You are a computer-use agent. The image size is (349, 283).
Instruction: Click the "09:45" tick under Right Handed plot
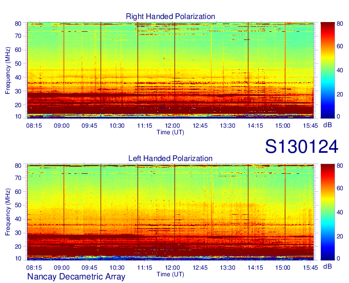pyautogui.click(x=89, y=126)
